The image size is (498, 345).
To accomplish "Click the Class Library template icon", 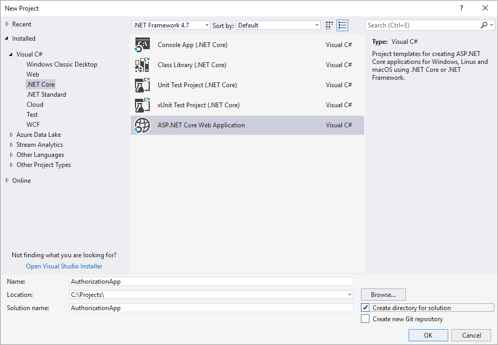I will (142, 64).
